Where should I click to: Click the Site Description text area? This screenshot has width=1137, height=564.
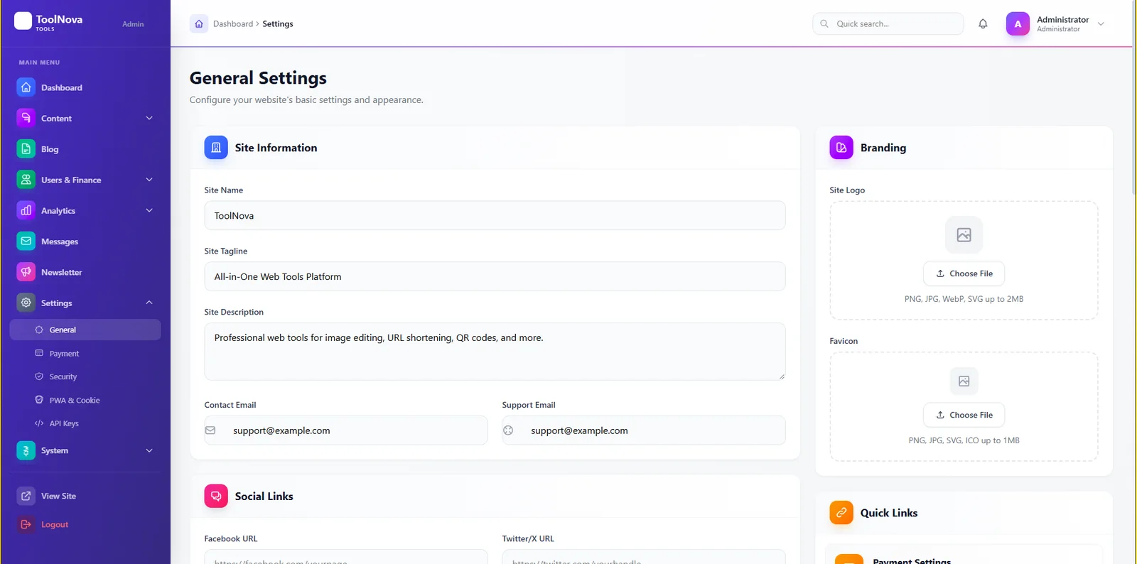[x=495, y=352]
